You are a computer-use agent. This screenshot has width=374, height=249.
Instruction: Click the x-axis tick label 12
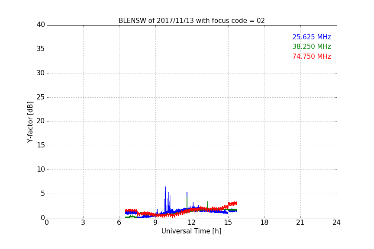(x=192, y=223)
